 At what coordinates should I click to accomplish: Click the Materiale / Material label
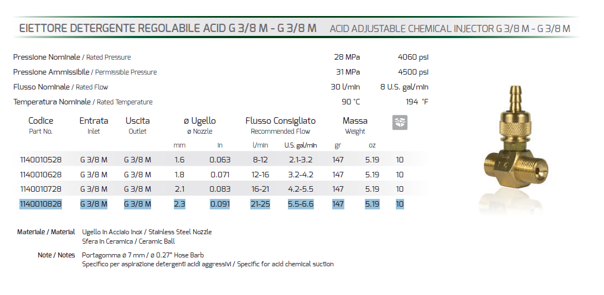pos(46,232)
